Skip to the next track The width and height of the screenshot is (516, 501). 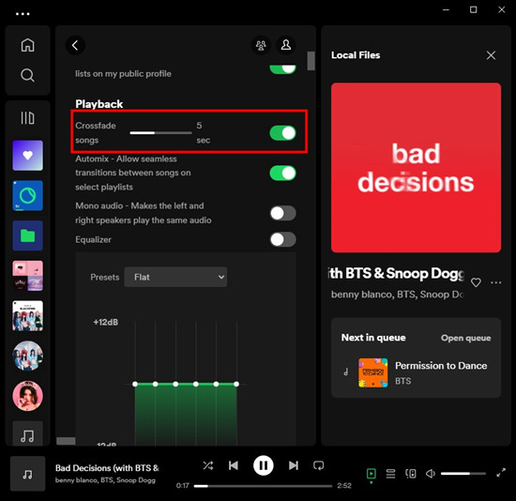294,465
